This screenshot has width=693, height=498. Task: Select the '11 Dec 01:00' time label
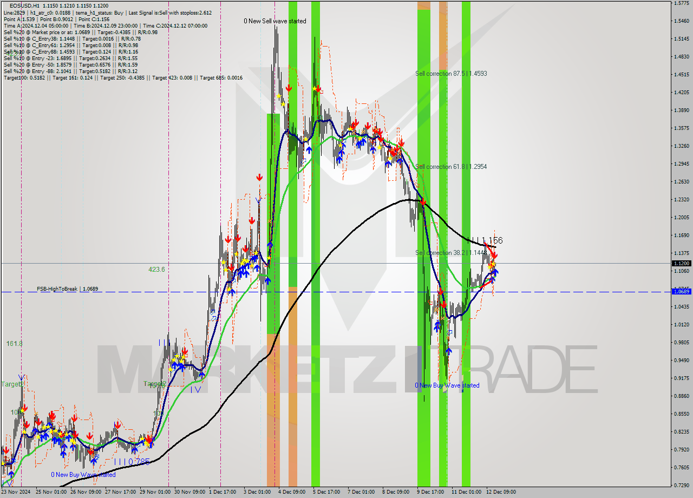coord(466,492)
